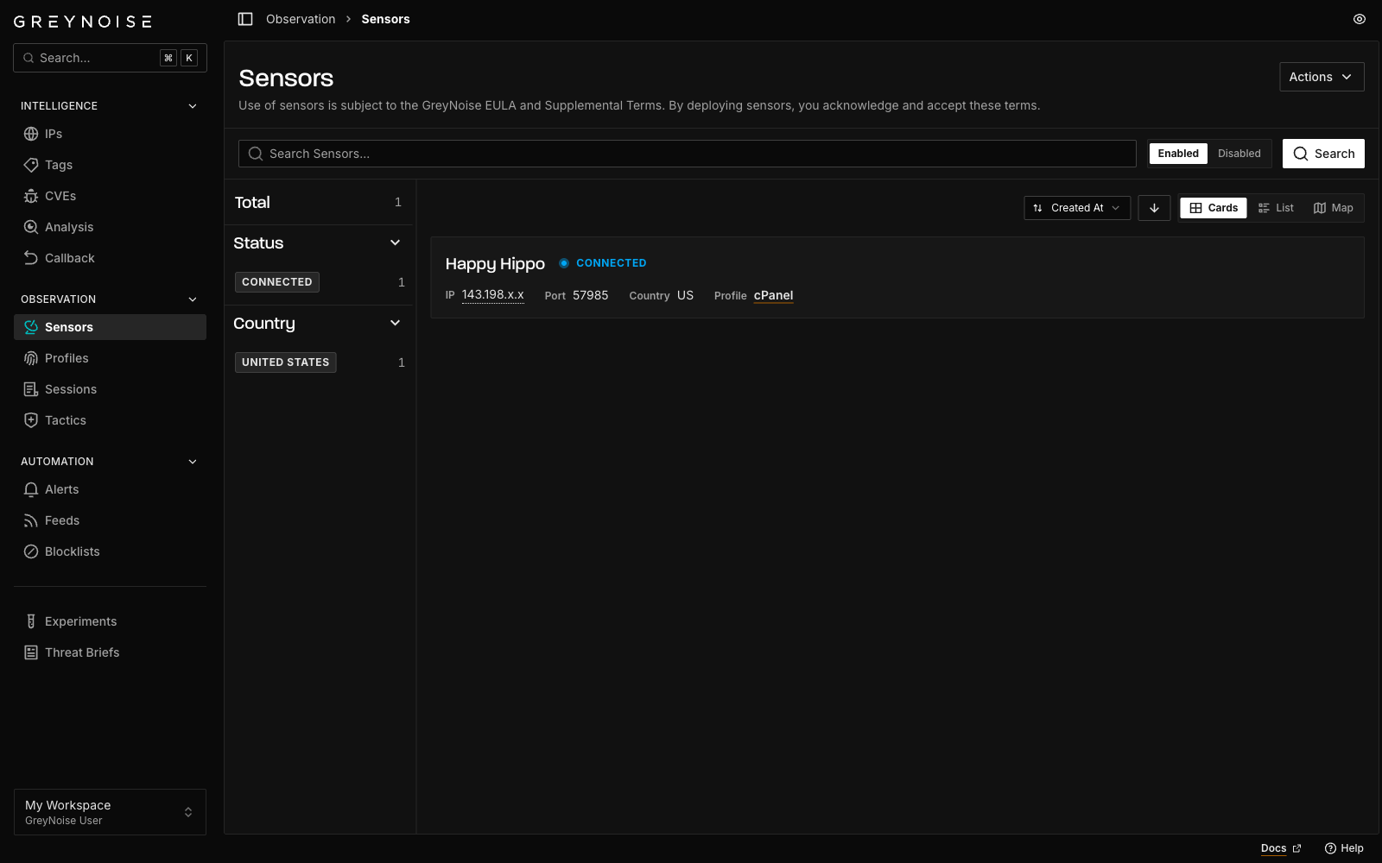Click the Sensors icon in sidebar
The image size is (1382, 863).
click(31, 327)
